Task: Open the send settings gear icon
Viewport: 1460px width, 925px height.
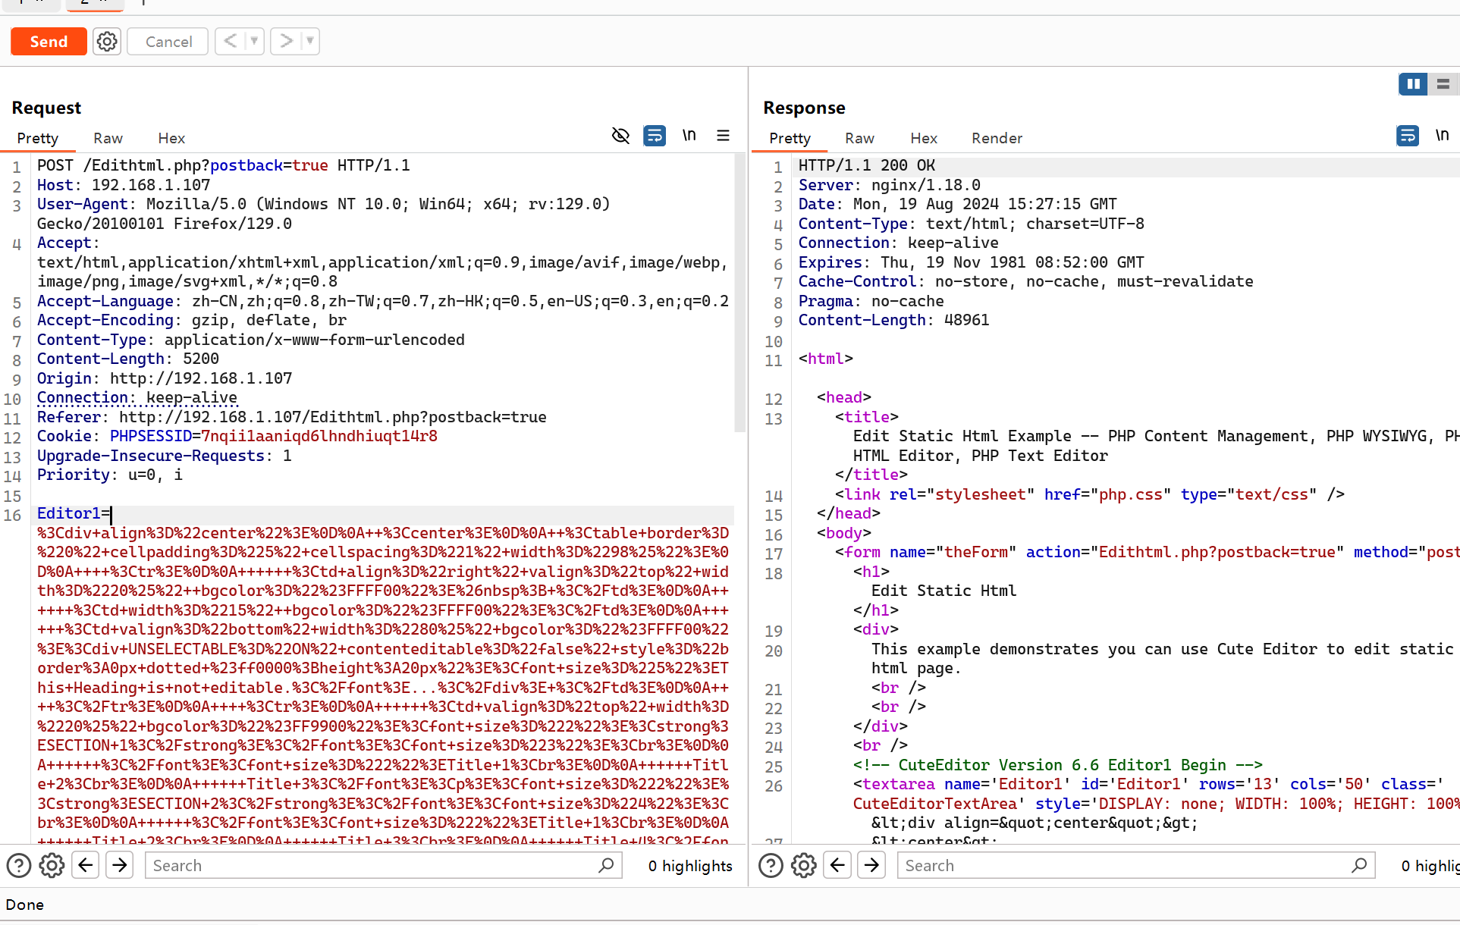Action: [x=107, y=42]
